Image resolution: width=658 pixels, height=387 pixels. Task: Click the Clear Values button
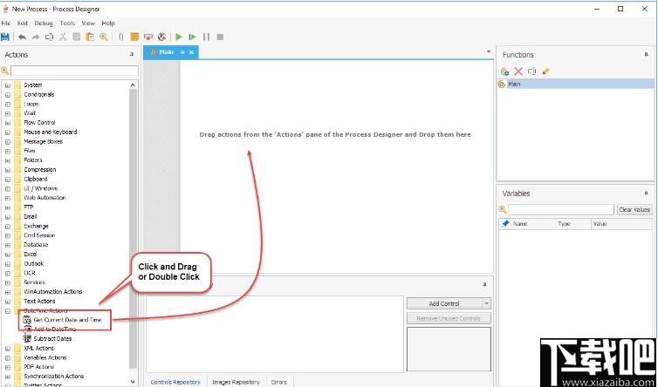point(634,209)
